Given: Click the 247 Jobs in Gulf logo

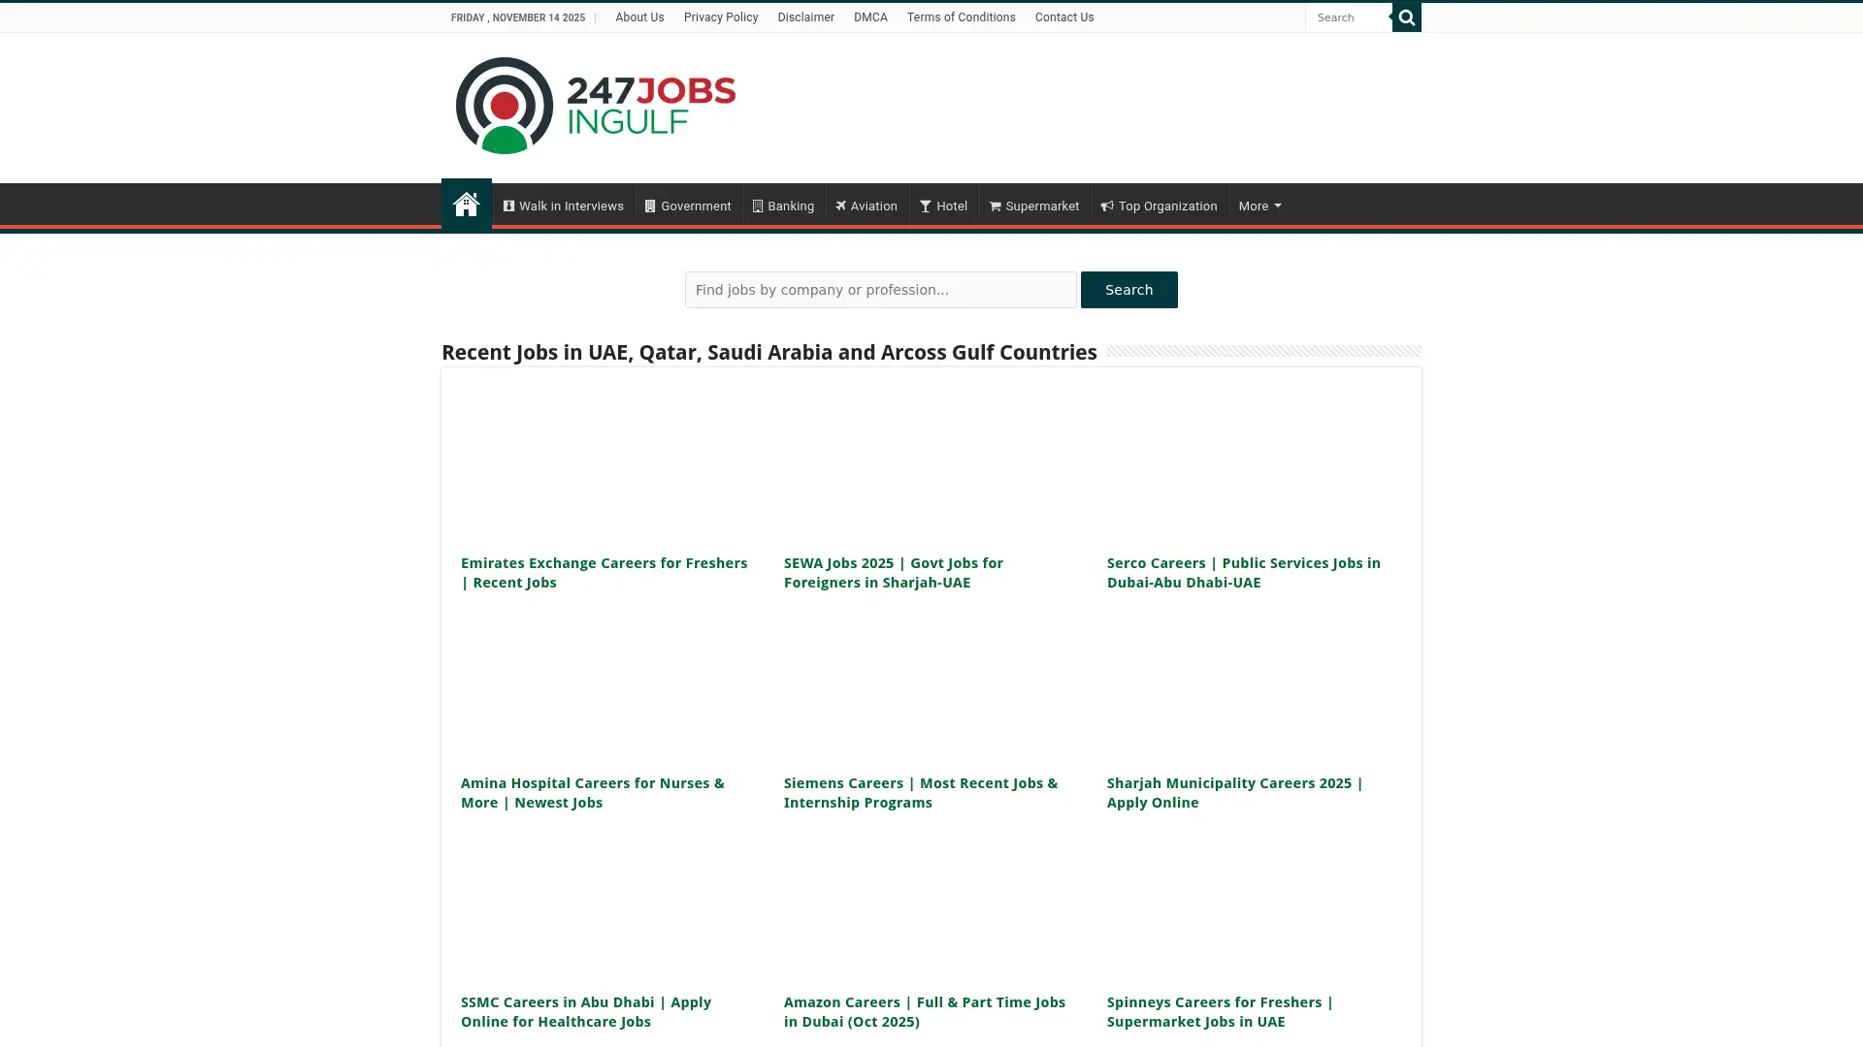Looking at the screenshot, I should (x=595, y=105).
